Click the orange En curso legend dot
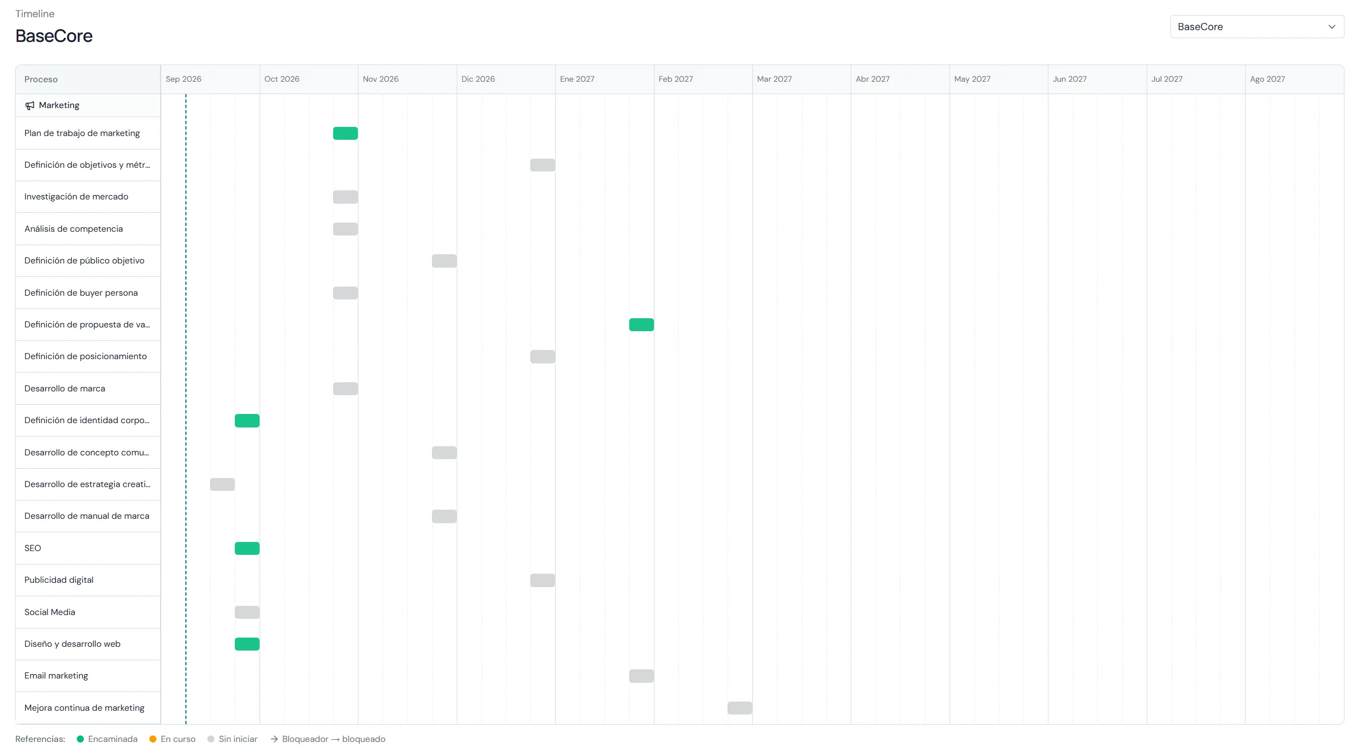The height and width of the screenshot is (750, 1359). coord(153,739)
